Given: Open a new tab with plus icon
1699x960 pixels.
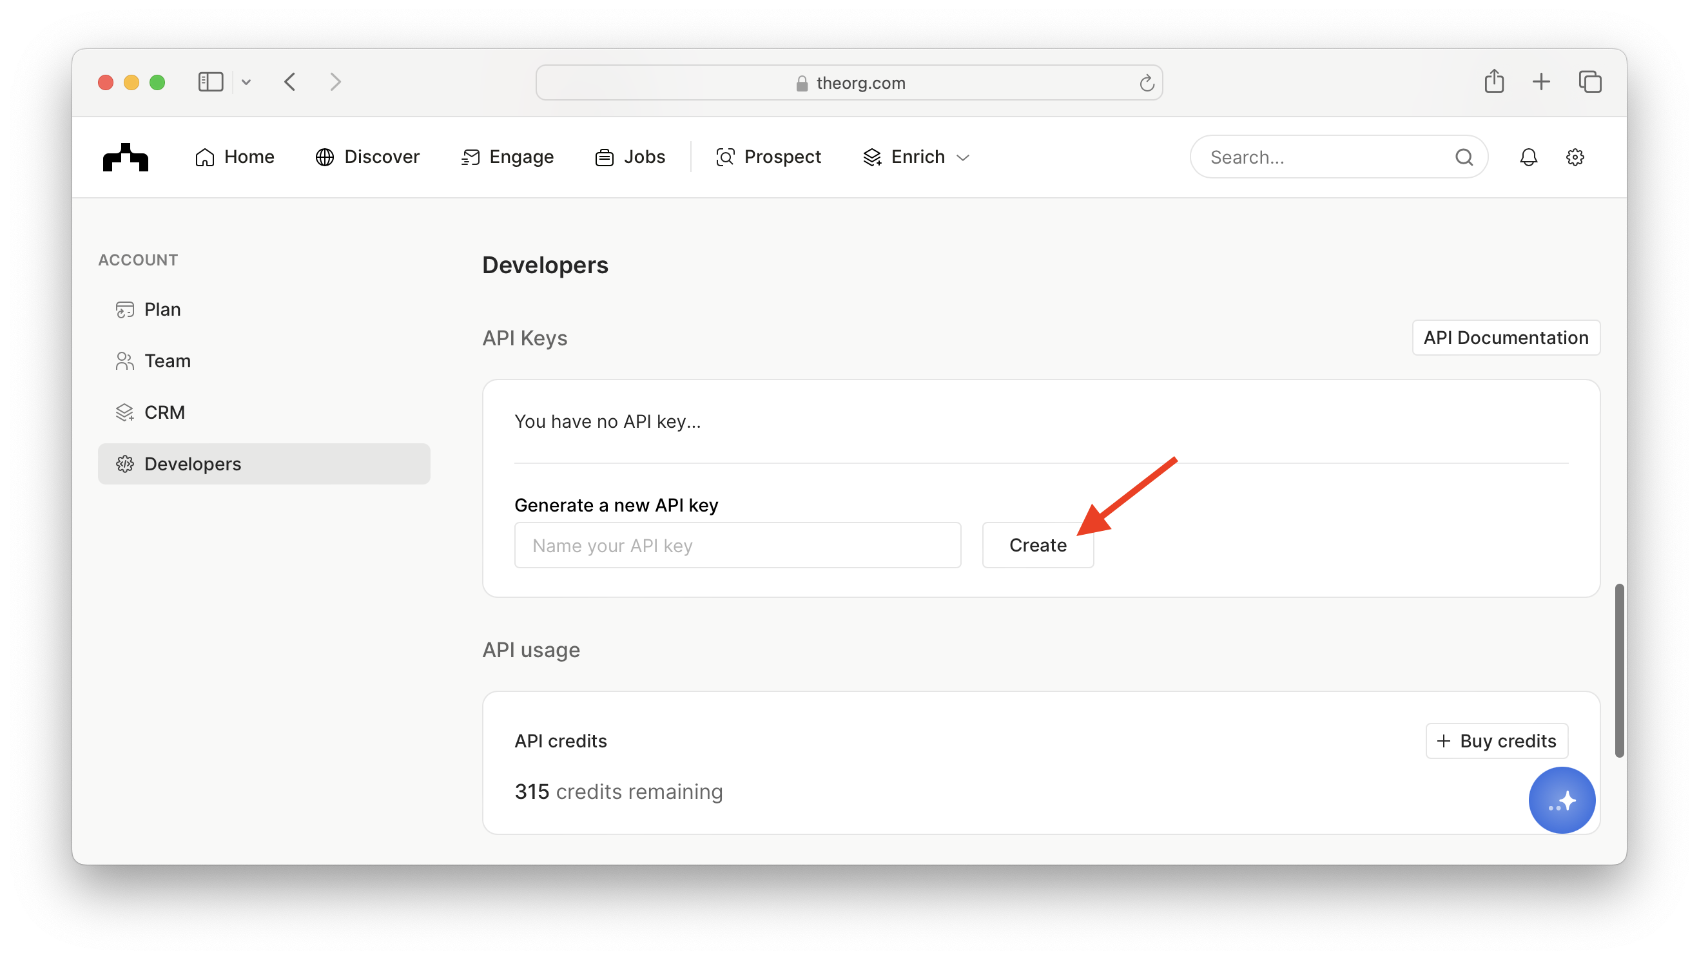Looking at the screenshot, I should point(1540,82).
